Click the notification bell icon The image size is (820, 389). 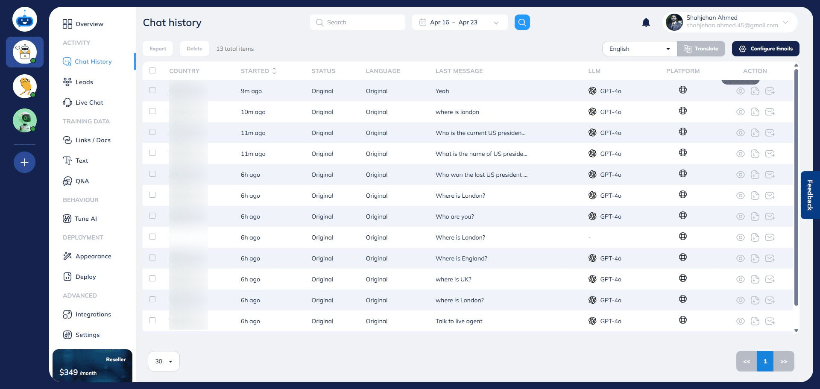point(646,22)
